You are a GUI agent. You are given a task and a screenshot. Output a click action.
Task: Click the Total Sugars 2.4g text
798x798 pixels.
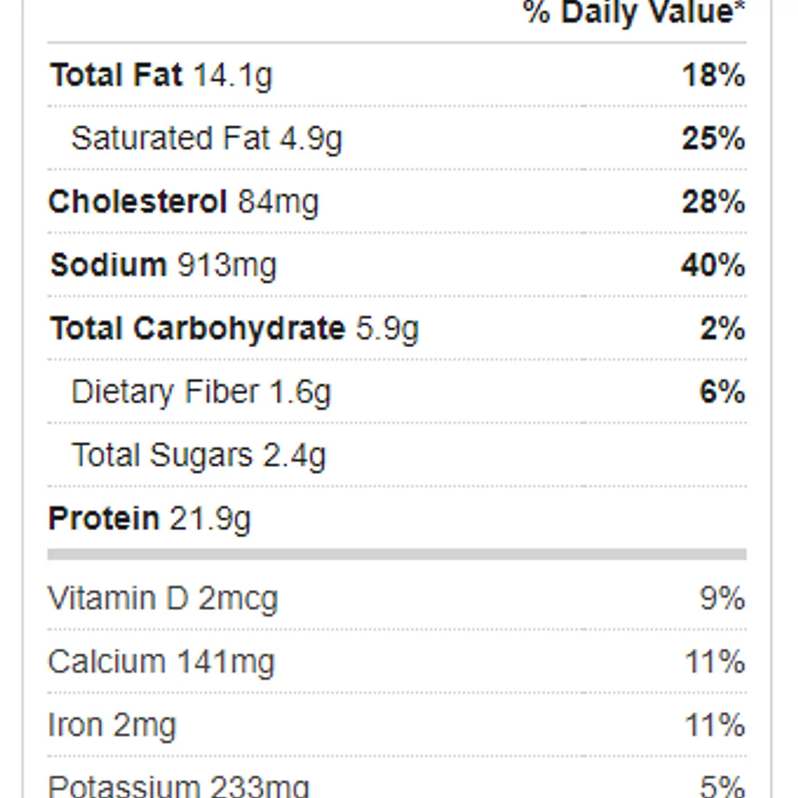(x=199, y=455)
